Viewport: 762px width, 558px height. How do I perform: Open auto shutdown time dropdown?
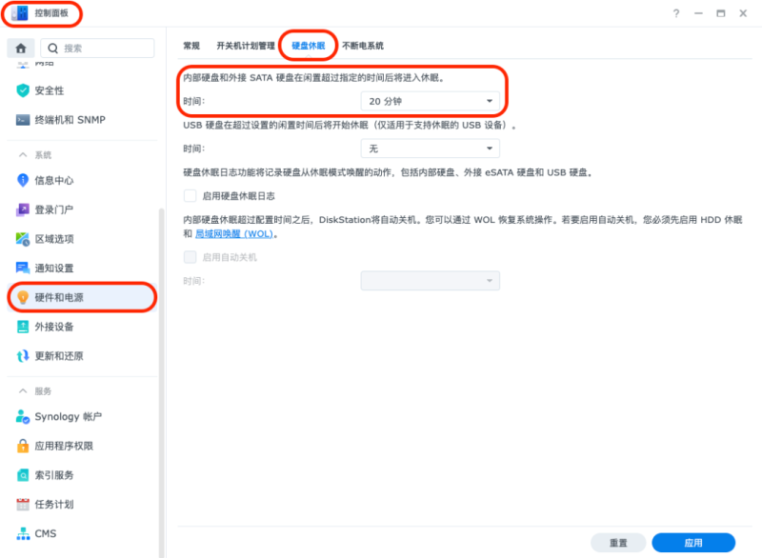(x=431, y=281)
